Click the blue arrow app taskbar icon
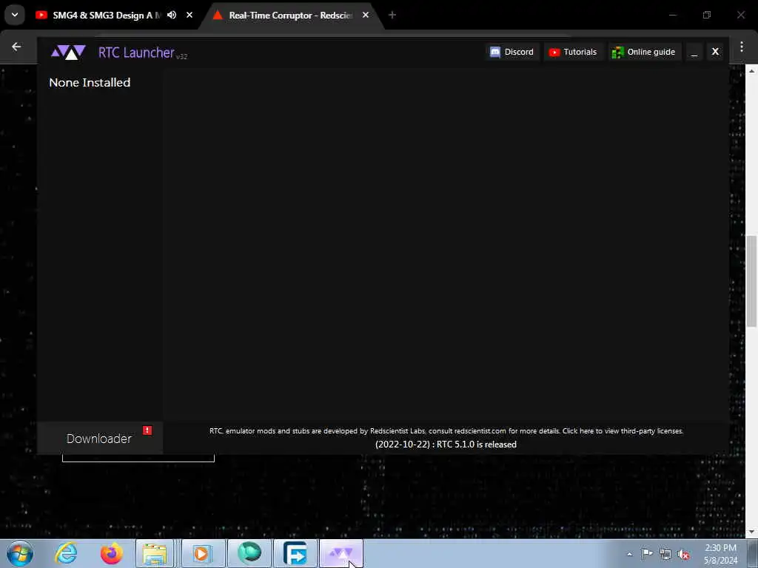The width and height of the screenshot is (758, 568). (x=295, y=553)
